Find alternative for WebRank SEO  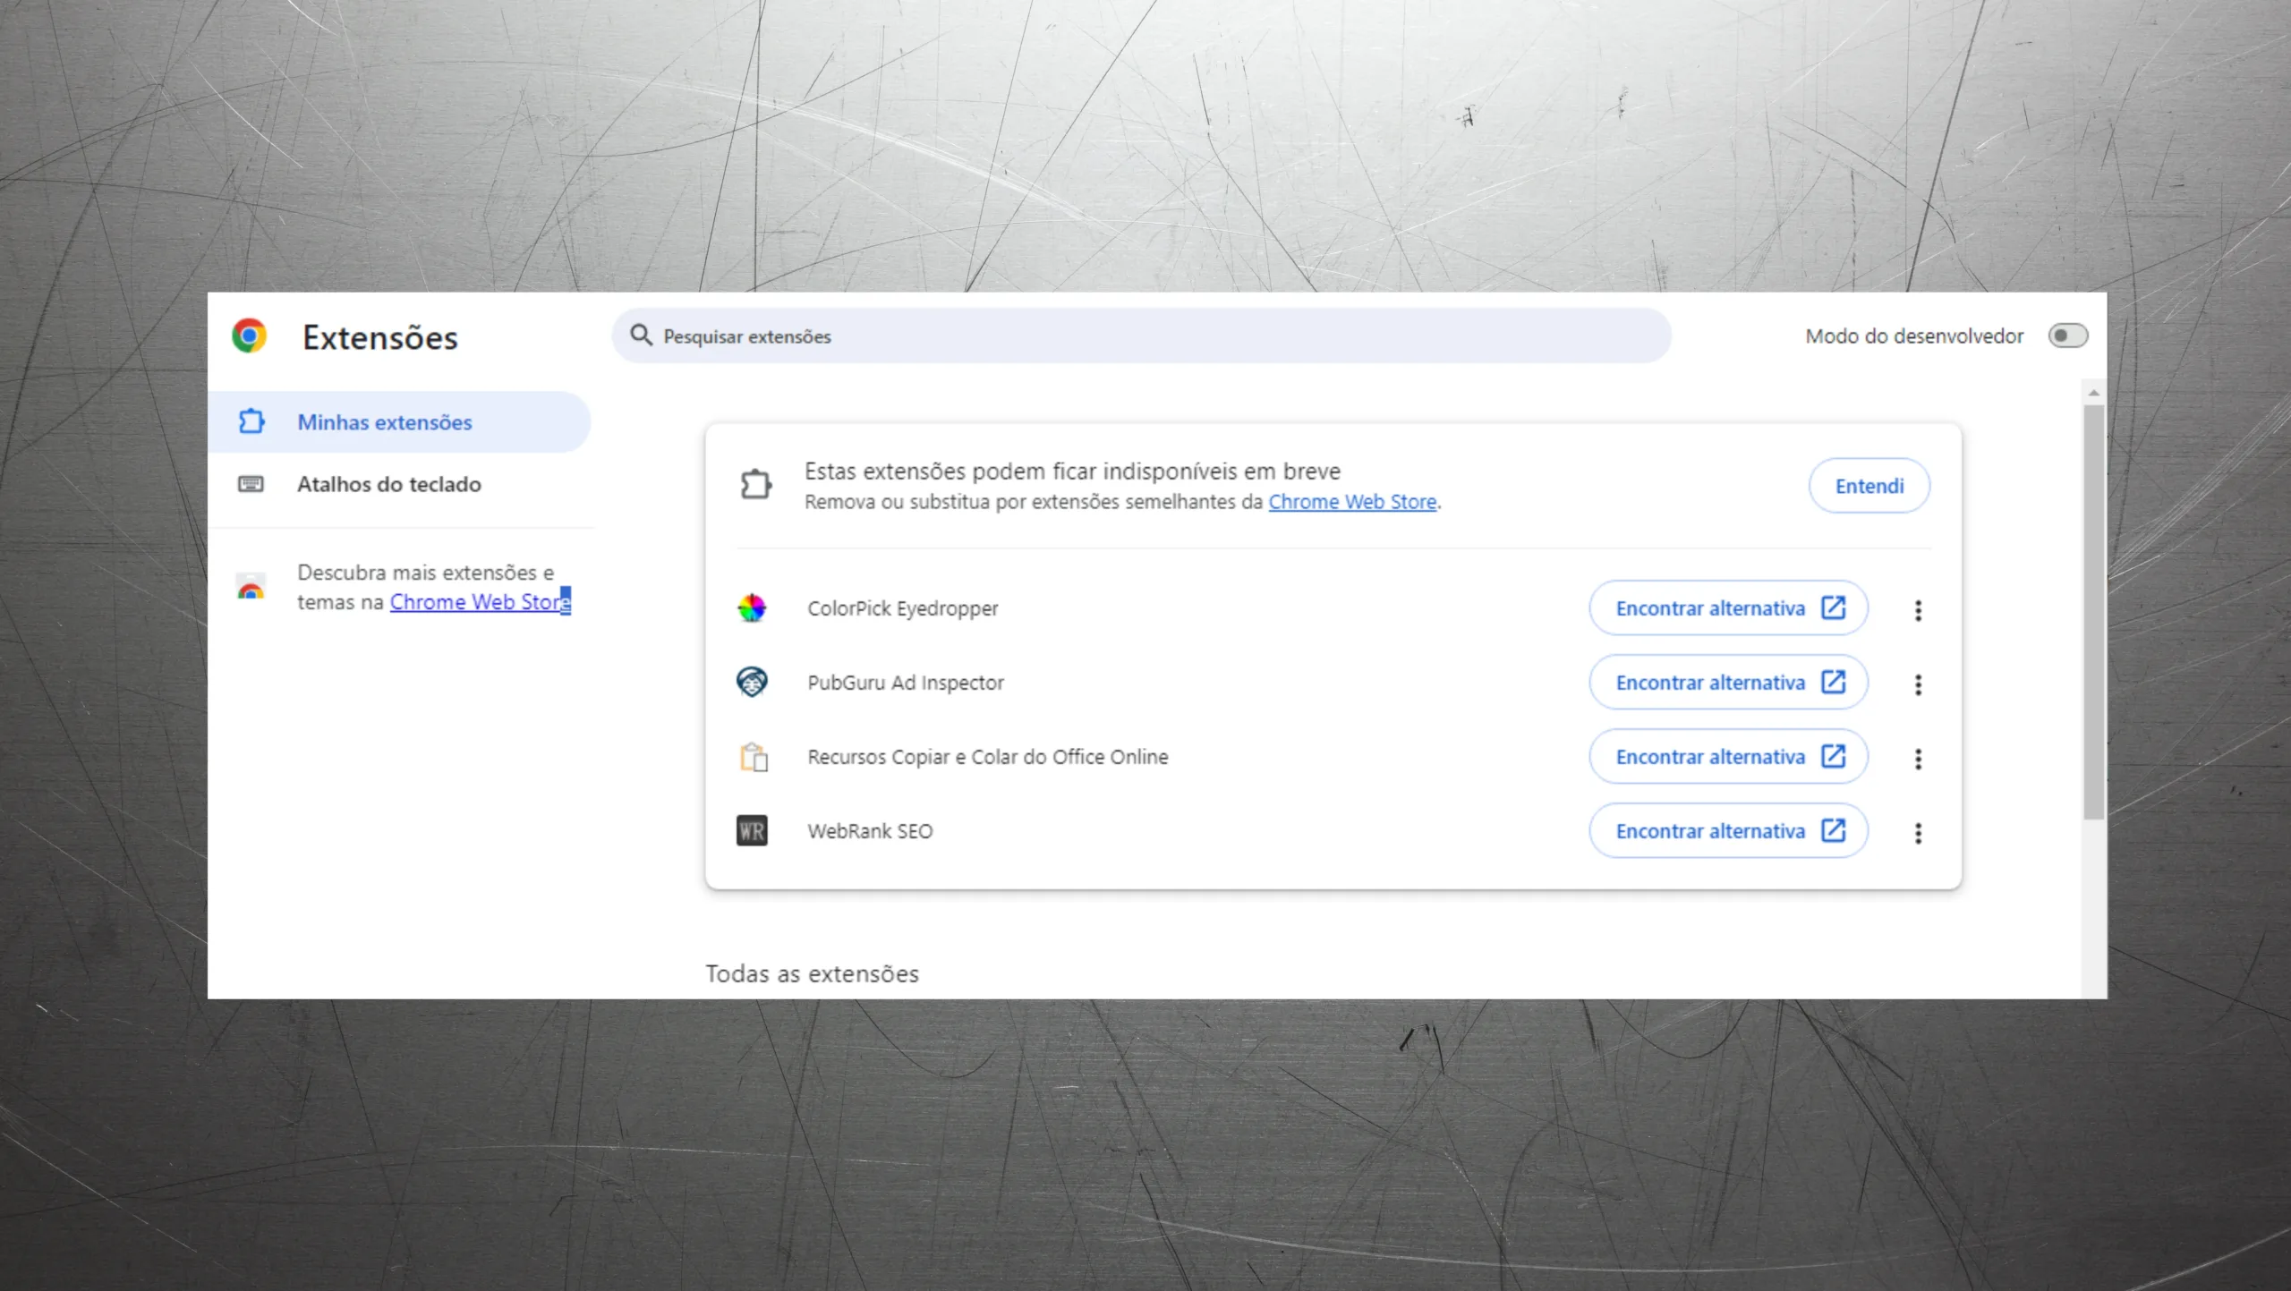pyautogui.click(x=1728, y=831)
